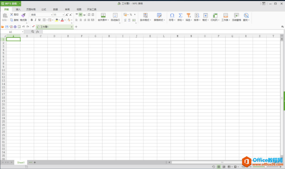Click the 条件格式 (Conditional Formatting) icon
The image size is (285, 169).
point(145,15)
